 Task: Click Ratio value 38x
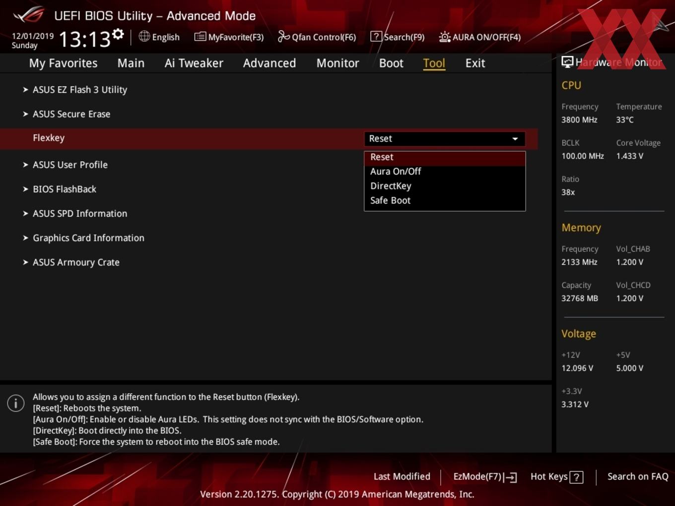pos(568,192)
